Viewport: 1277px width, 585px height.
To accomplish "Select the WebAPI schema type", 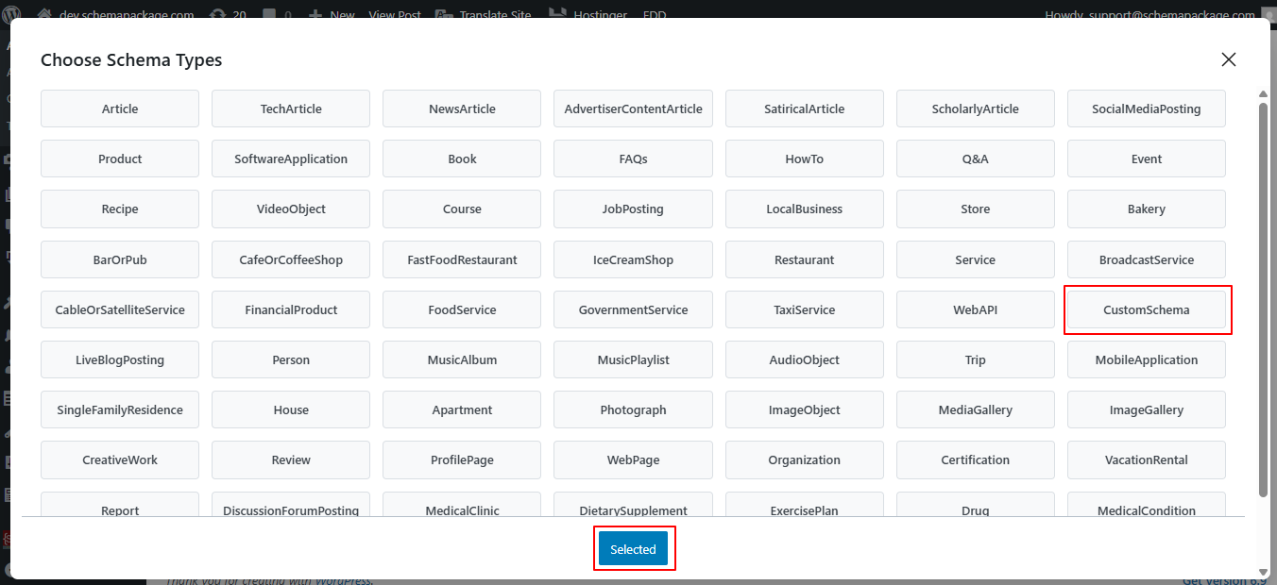I will coord(975,309).
